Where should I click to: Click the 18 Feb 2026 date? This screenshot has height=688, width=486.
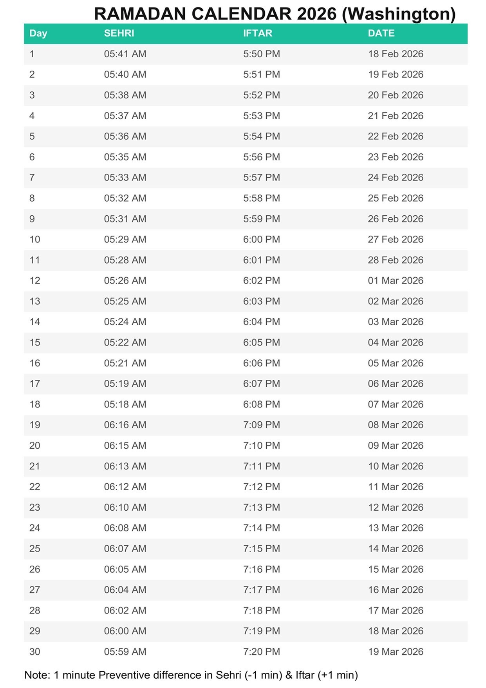395,54
